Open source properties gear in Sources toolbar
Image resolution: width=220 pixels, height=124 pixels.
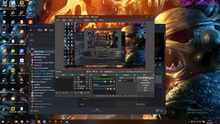[81, 93]
